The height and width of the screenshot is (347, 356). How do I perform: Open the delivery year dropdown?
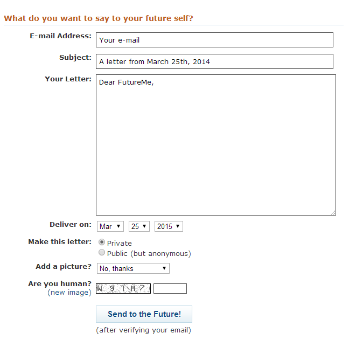click(x=169, y=226)
